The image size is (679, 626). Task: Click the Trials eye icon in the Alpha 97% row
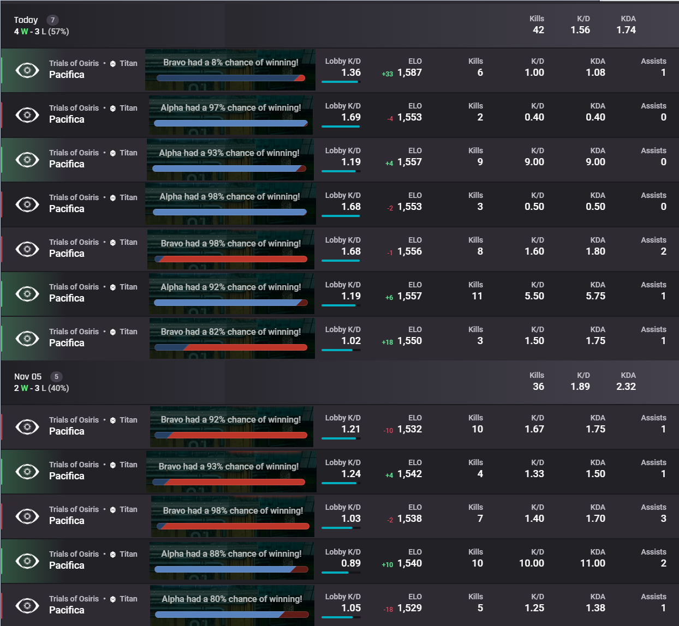[27, 115]
